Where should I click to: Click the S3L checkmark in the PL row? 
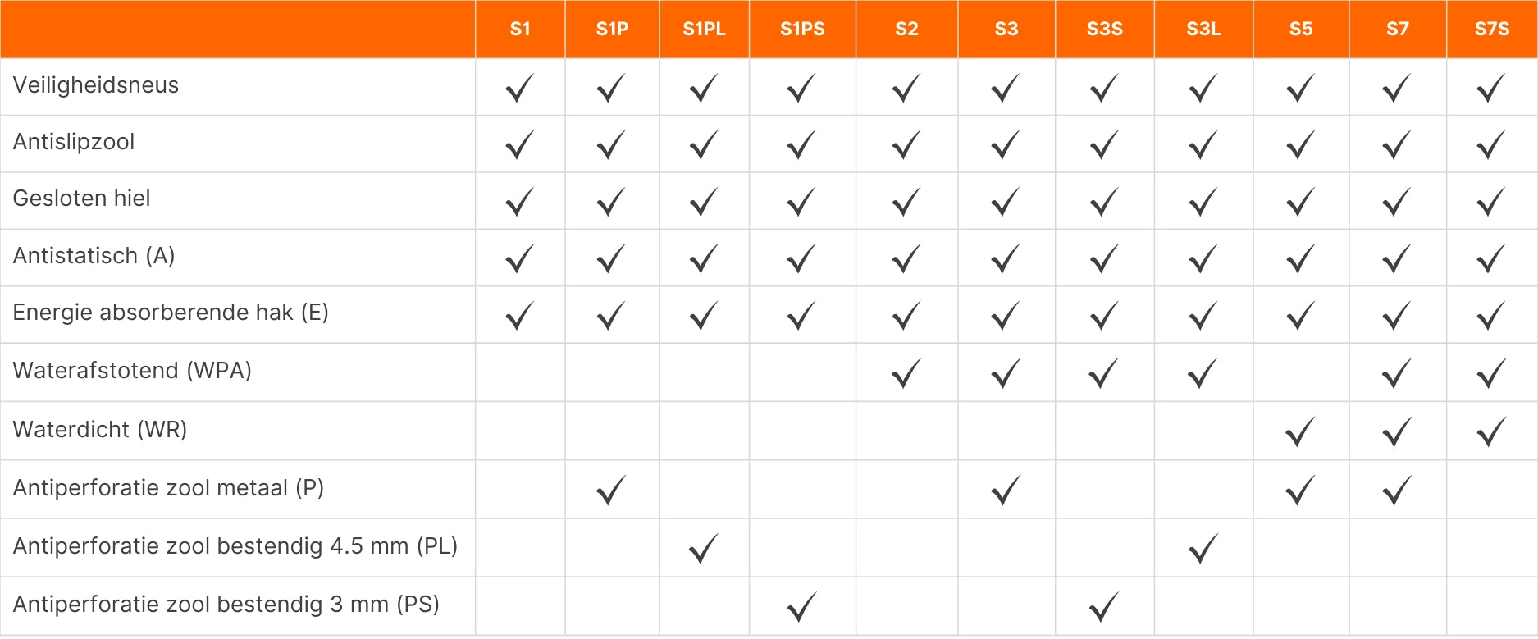(1203, 548)
